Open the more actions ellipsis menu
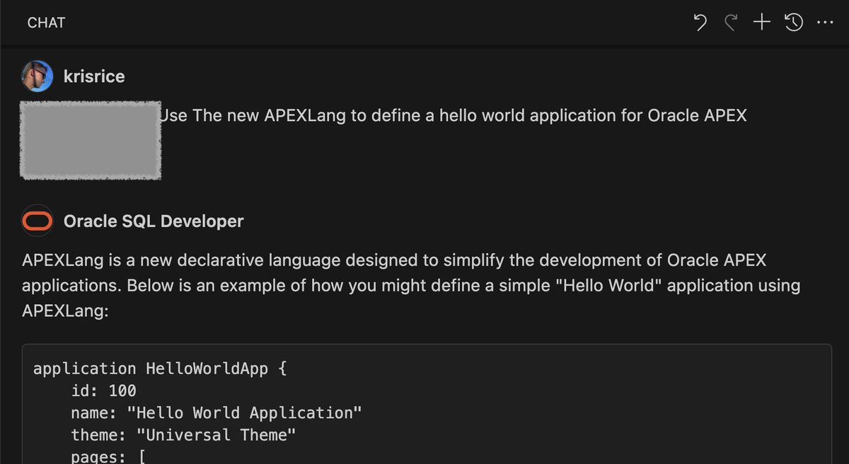 tap(825, 23)
